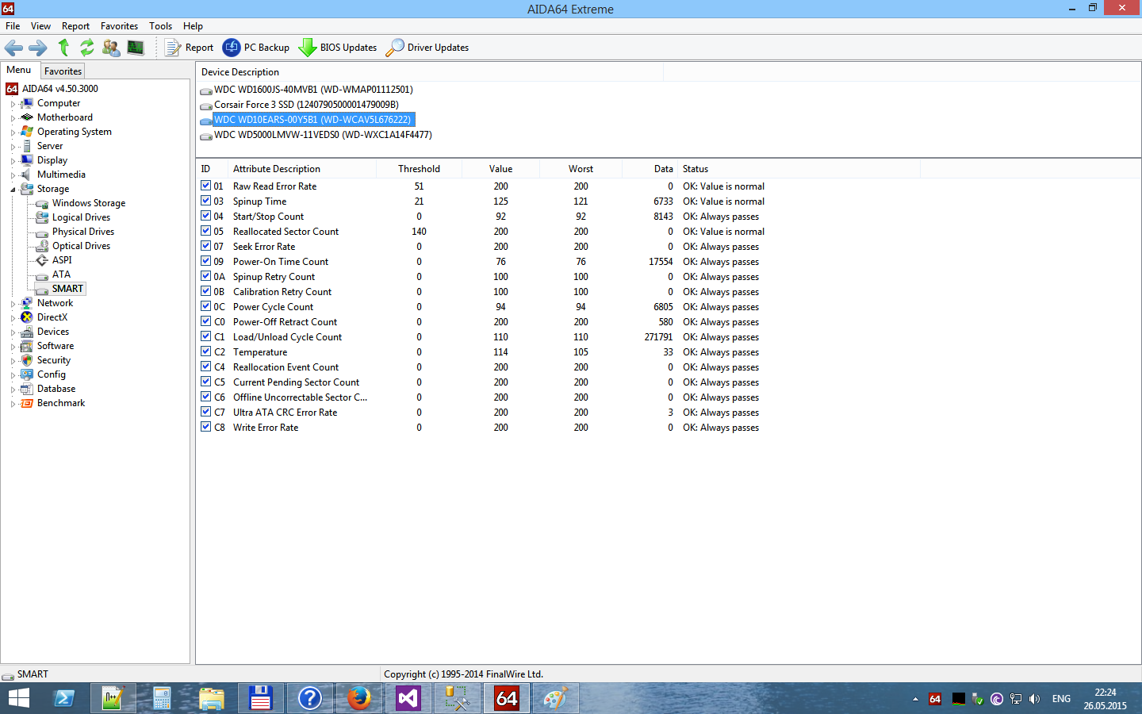Go up one level with the green up arrow

63,48
